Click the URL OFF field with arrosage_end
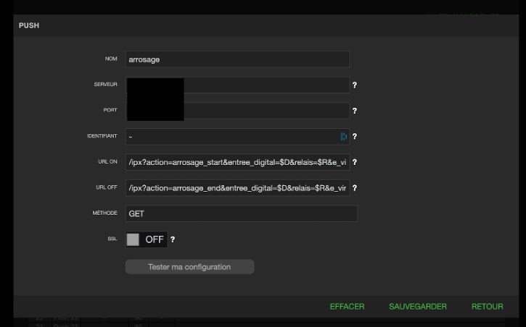526x327 pixels. tap(237, 188)
